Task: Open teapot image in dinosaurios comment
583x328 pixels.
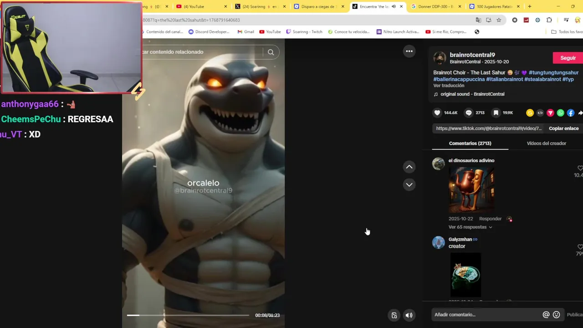Action: pos(471,190)
